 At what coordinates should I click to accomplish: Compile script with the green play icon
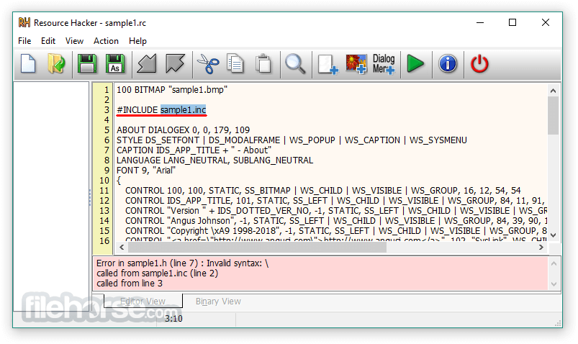point(415,64)
